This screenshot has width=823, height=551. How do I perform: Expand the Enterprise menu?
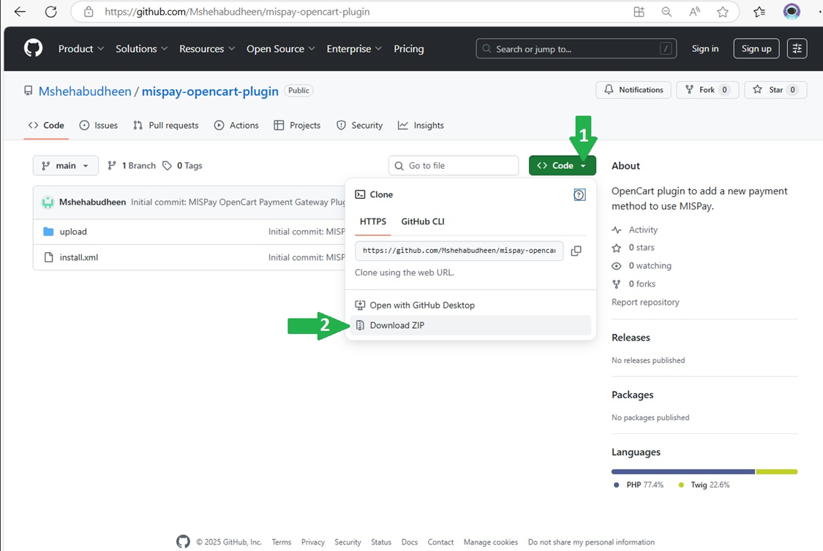point(354,49)
